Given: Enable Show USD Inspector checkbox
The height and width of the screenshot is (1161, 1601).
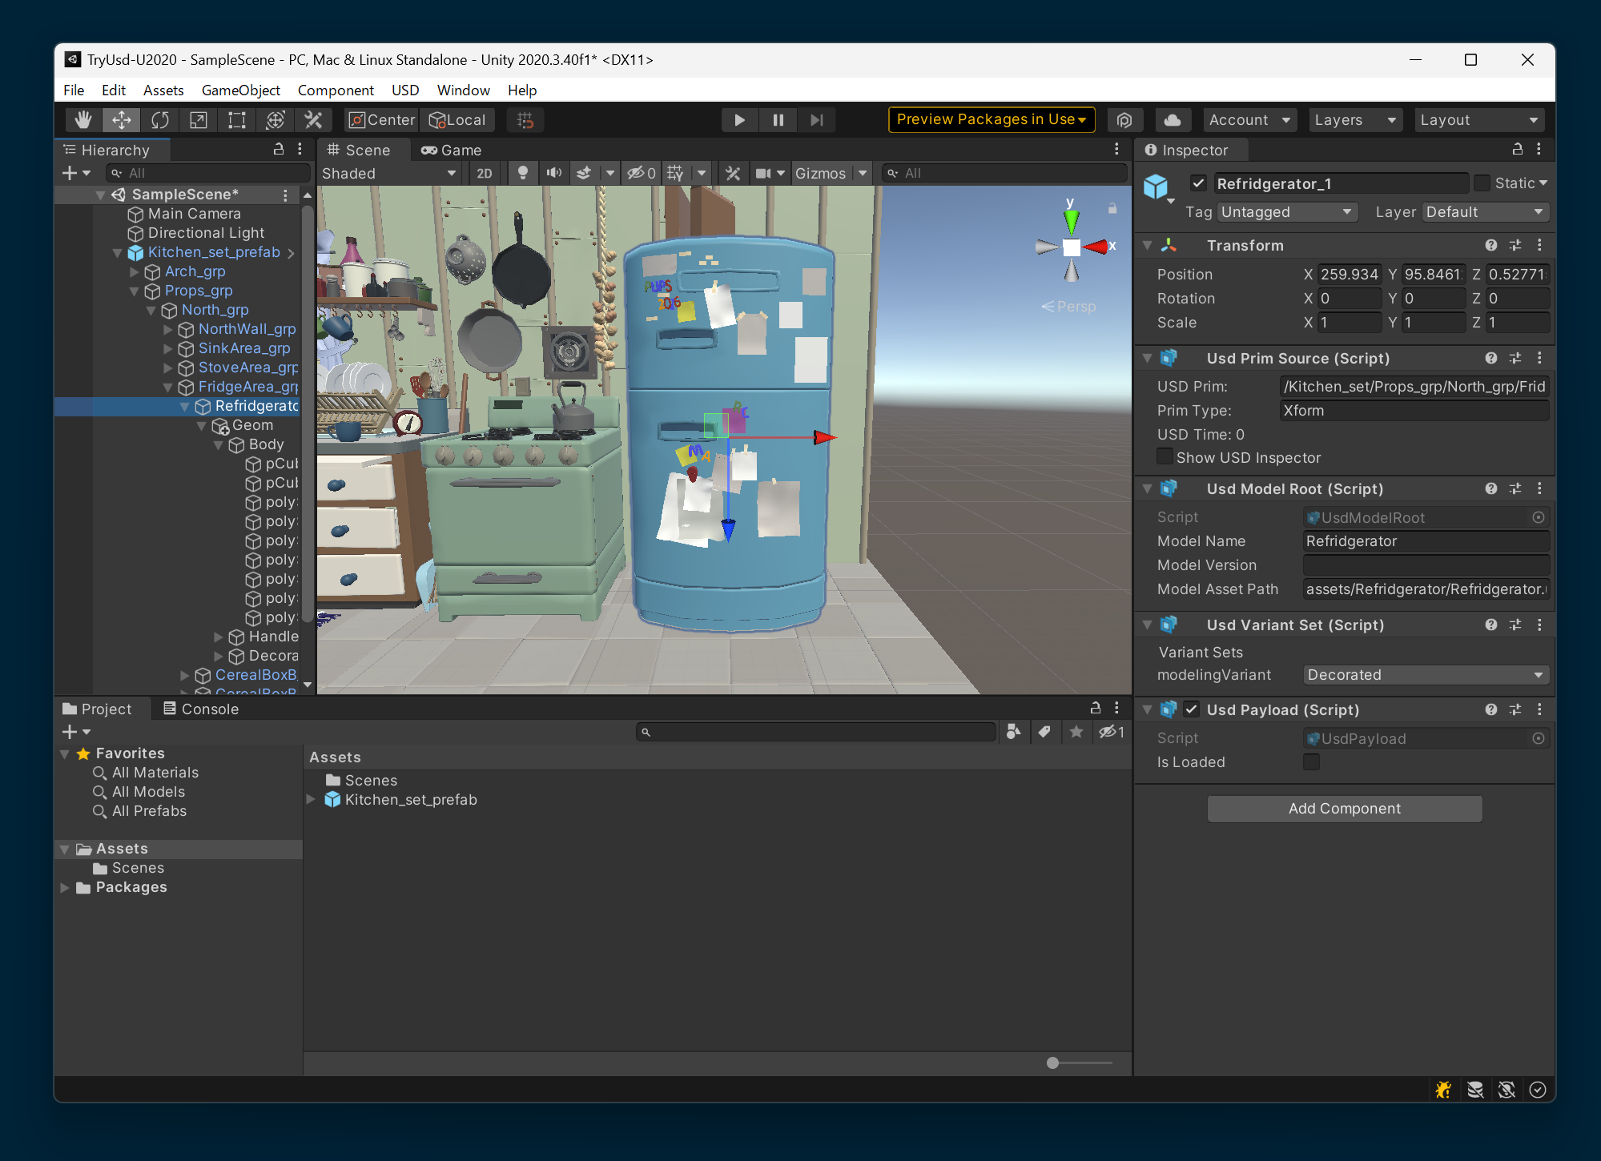Looking at the screenshot, I should point(1165,457).
